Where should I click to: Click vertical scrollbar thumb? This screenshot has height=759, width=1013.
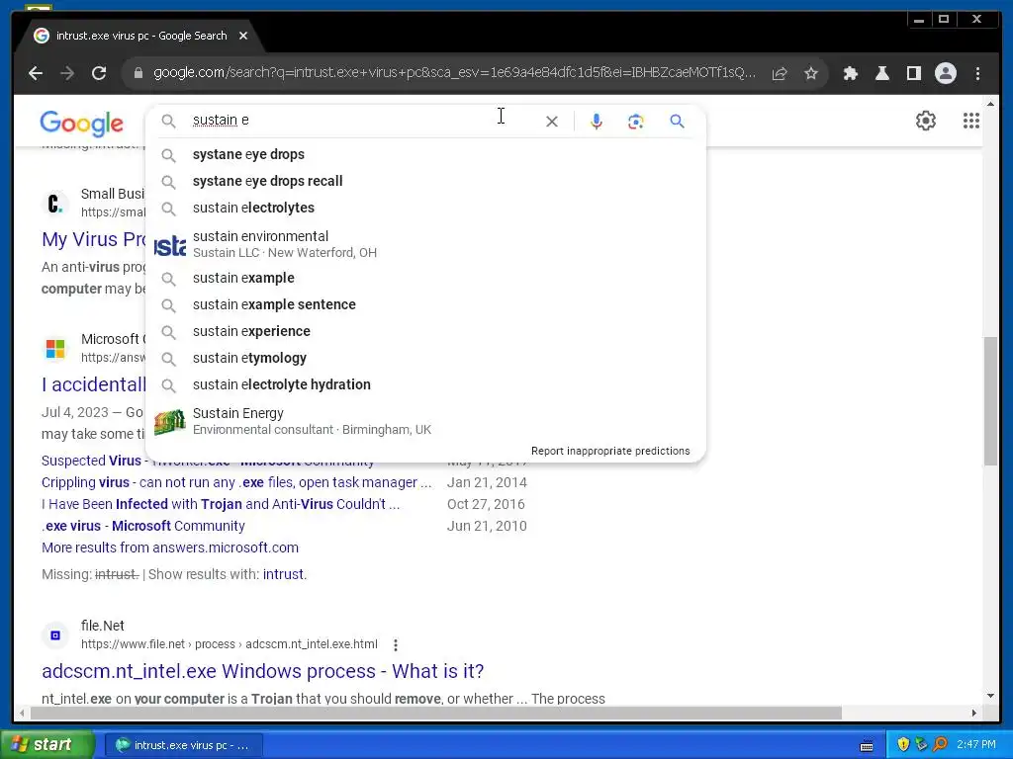pyautogui.click(x=990, y=400)
